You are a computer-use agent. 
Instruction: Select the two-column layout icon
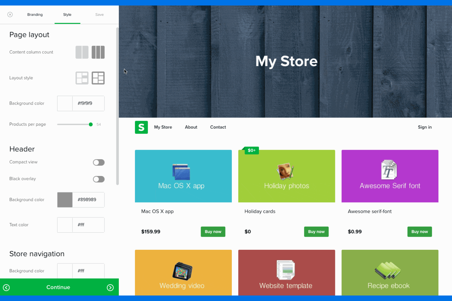click(x=82, y=52)
